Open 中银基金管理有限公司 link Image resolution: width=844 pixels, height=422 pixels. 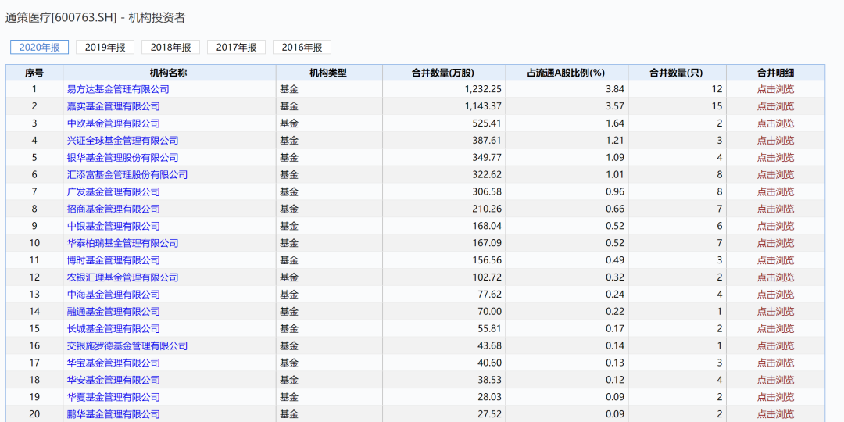point(113,226)
